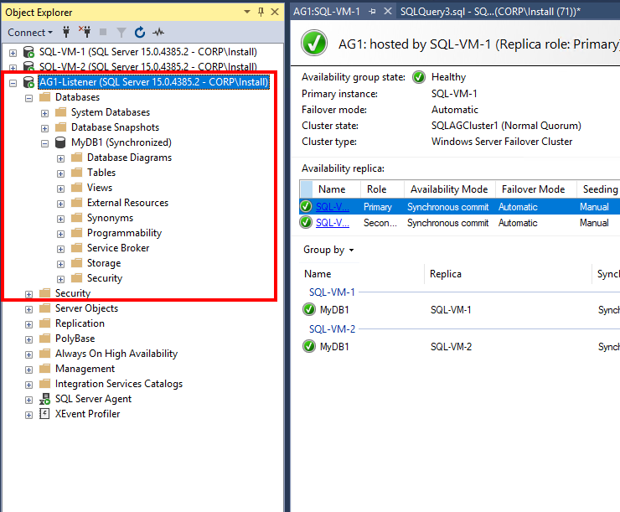Open the Connect dropdown in Object Explorer
Screen dimensions: 620x512
[30, 33]
